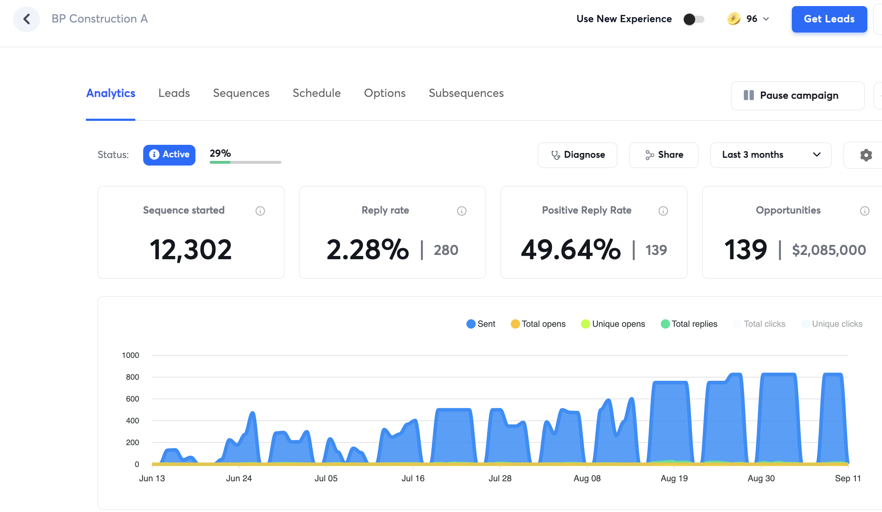Click the info icon inside Active badge
The width and height of the screenshot is (882, 512).
[x=154, y=154]
